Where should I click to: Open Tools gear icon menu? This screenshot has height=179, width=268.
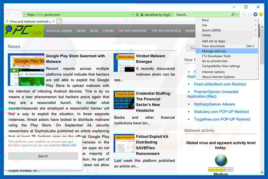click(x=255, y=15)
